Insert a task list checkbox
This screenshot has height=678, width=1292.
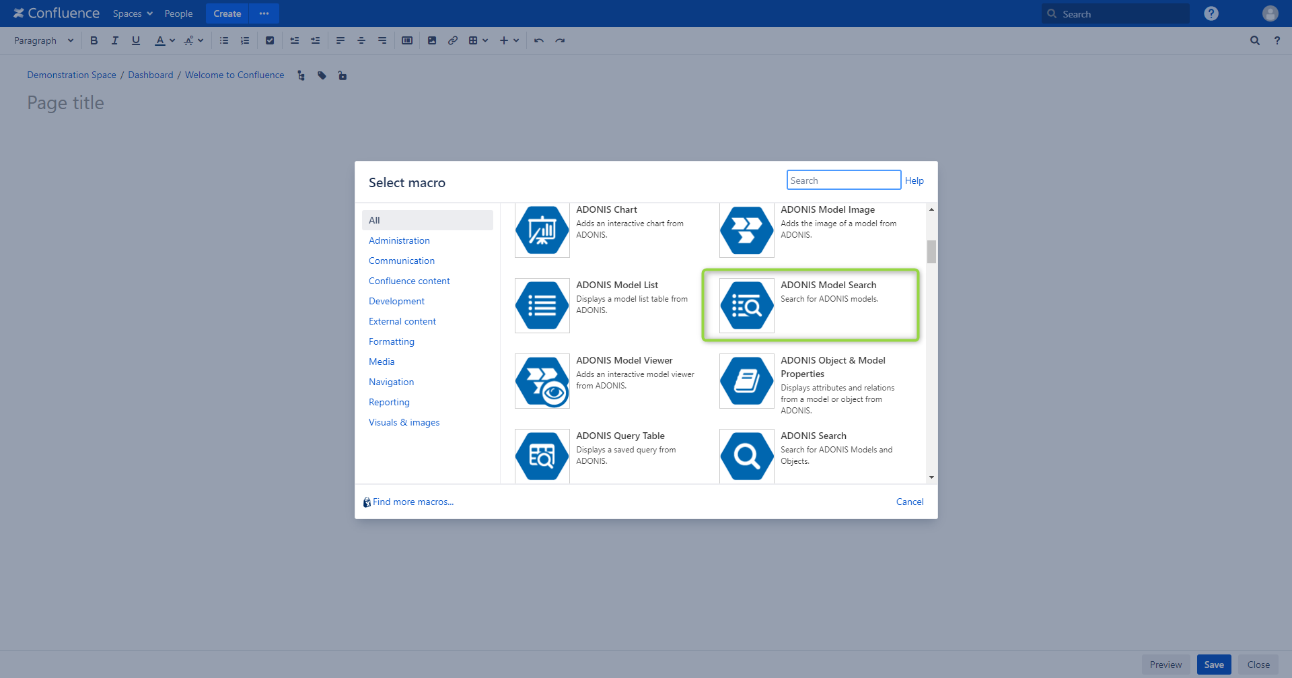[270, 40]
